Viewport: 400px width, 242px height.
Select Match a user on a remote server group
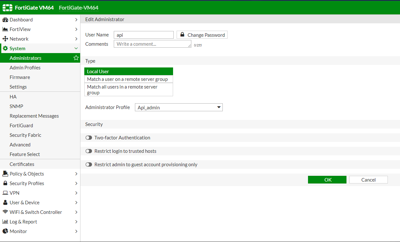[x=129, y=79]
